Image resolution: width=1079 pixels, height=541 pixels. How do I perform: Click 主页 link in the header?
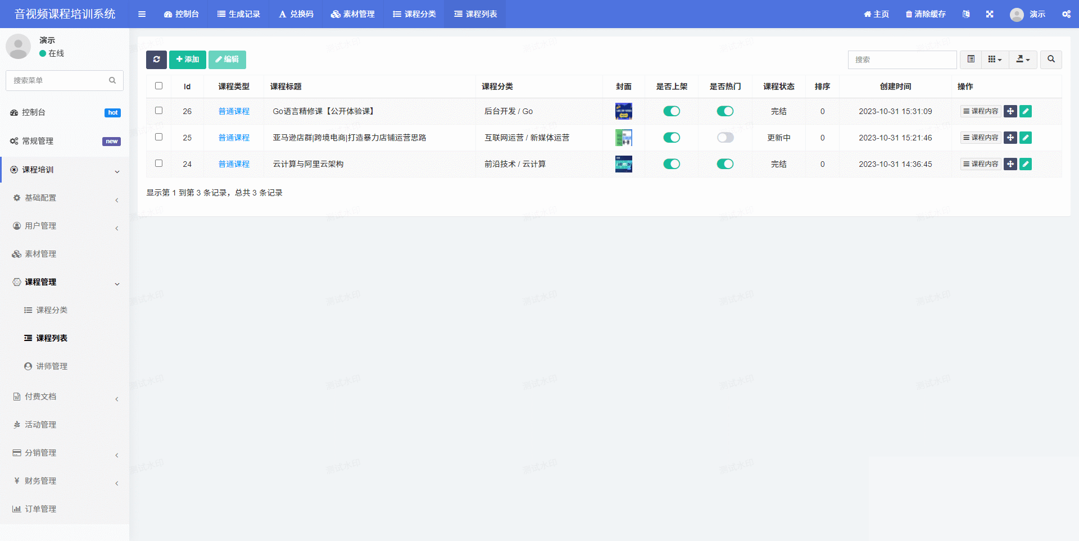click(877, 14)
